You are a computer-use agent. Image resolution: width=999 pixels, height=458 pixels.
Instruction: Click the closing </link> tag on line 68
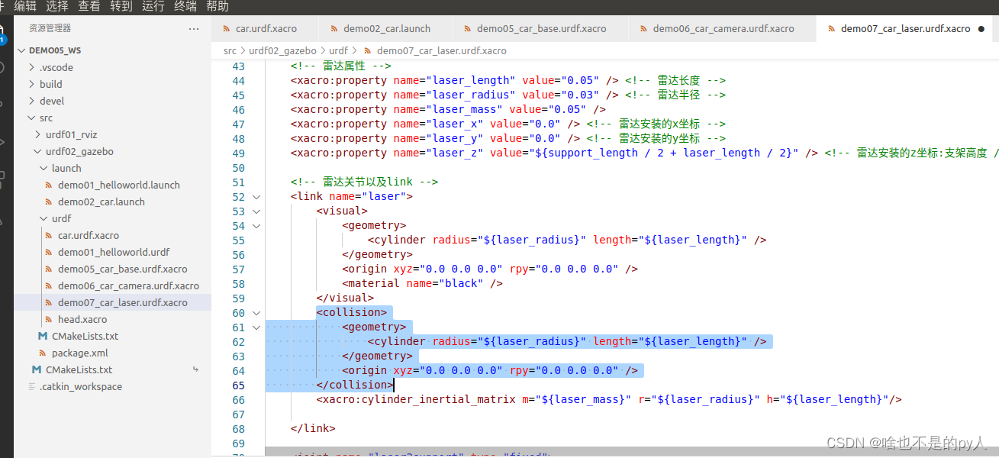tap(313, 428)
